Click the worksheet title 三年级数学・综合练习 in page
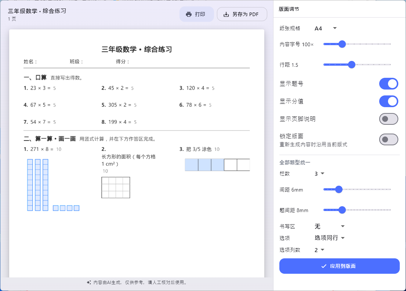Viewport: 406px width, 291px height. (137, 49)
